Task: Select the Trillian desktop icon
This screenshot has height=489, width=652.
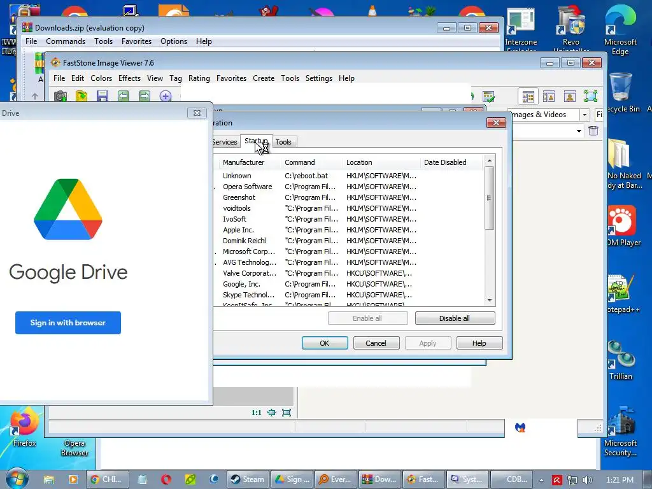Action: [x=621, y=360]
